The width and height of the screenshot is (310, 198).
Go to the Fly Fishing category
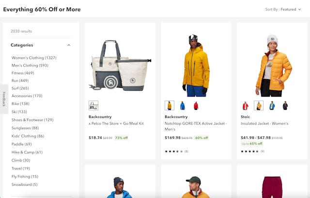coord(25,177)
